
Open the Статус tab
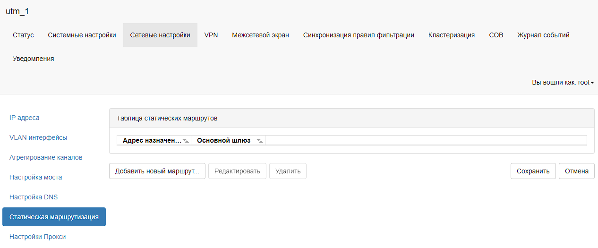pos(23,35)
